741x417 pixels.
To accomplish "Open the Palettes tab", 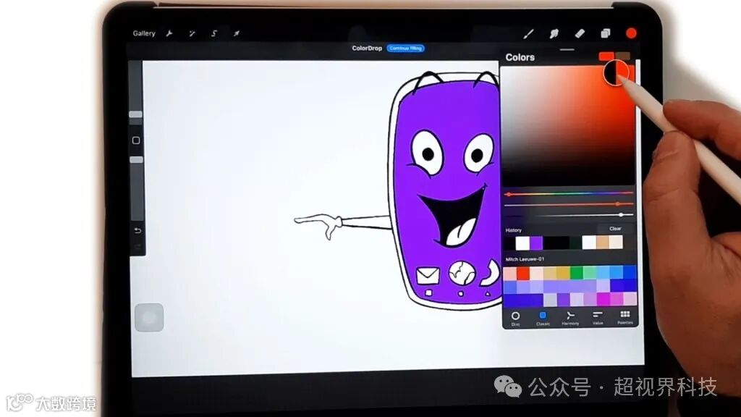I will (x=624, y=317).
